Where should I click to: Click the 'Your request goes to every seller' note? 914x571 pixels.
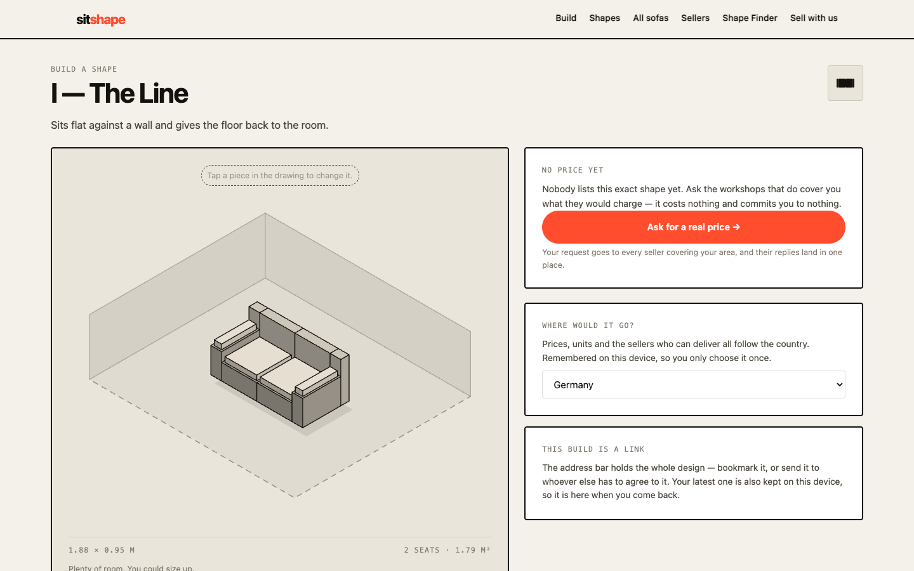click(x=692, y=258)
